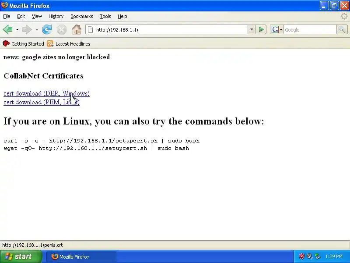Open the Tools menu

click(105, 16)
